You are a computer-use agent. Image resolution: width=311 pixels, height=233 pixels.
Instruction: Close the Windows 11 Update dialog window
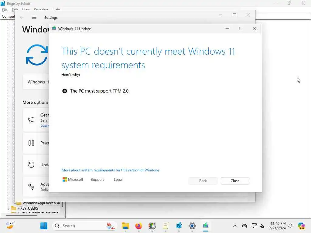(x=255, y=29)
